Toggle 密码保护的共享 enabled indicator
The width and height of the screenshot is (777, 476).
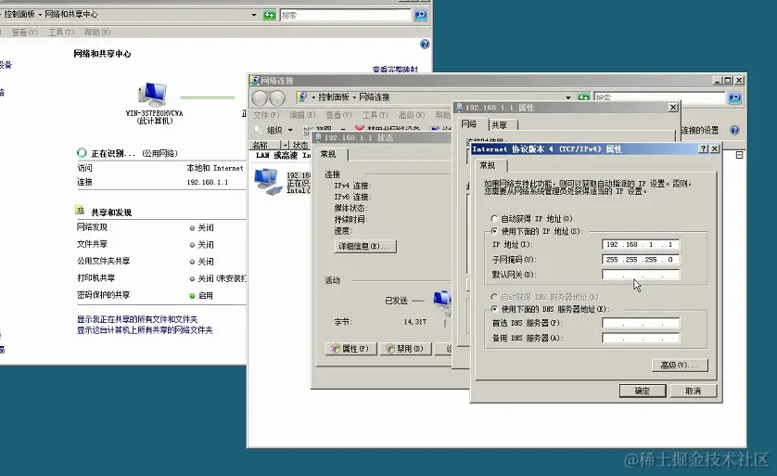coord(192,295)
